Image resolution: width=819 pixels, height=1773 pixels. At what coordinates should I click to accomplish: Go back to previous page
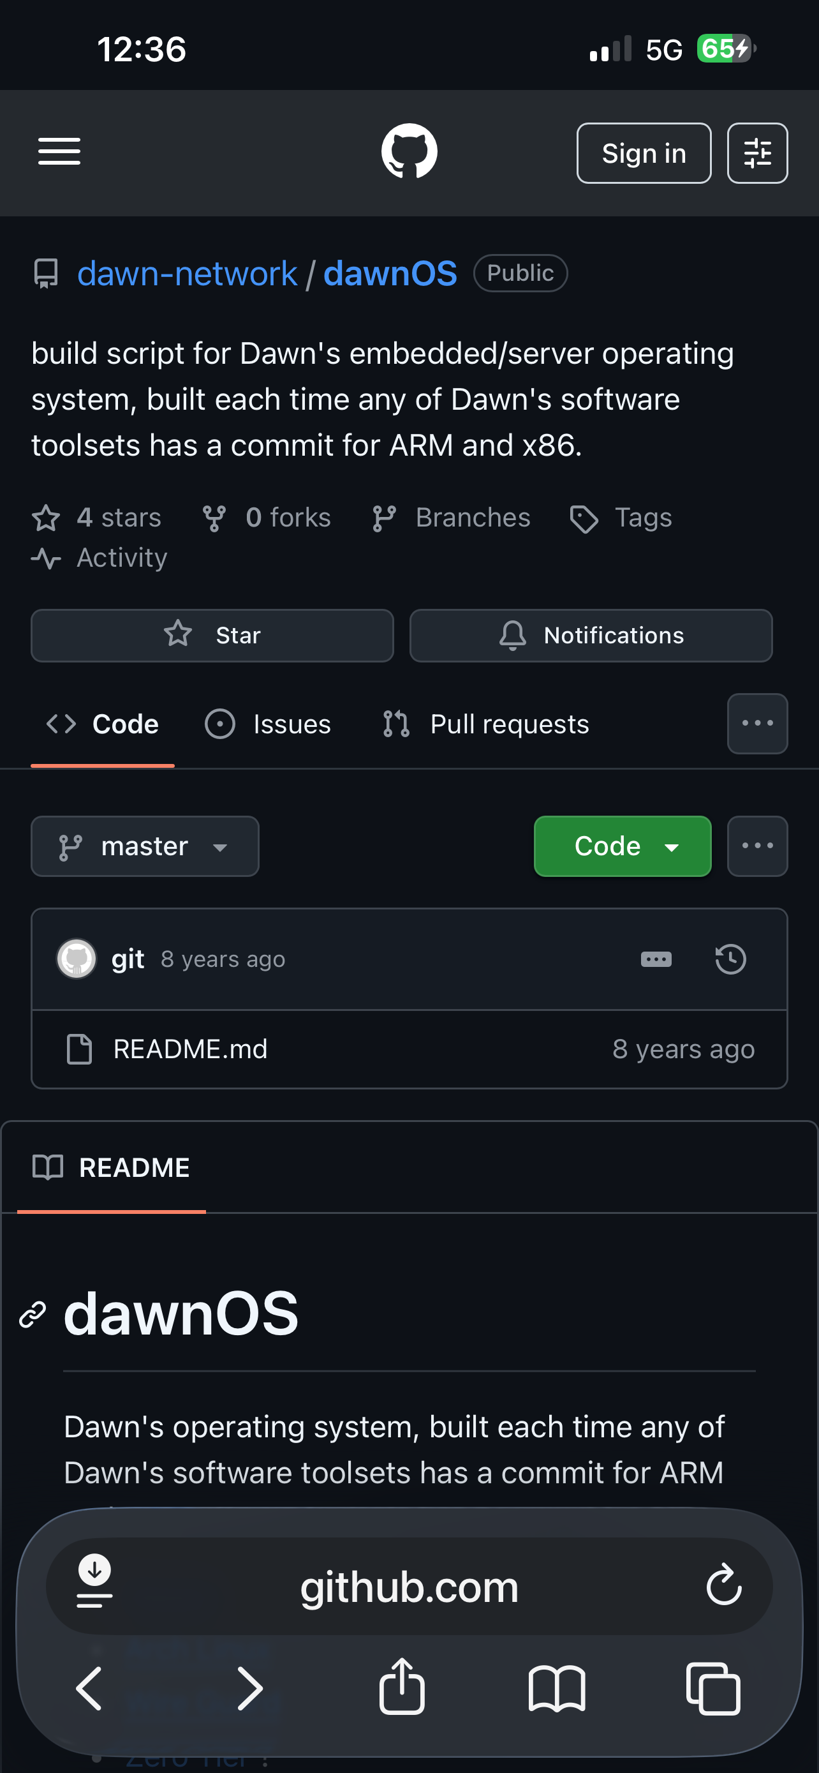[89, 1687]
